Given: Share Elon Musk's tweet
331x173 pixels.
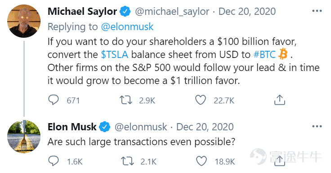Looking at the screenshot, I should 279,161.
